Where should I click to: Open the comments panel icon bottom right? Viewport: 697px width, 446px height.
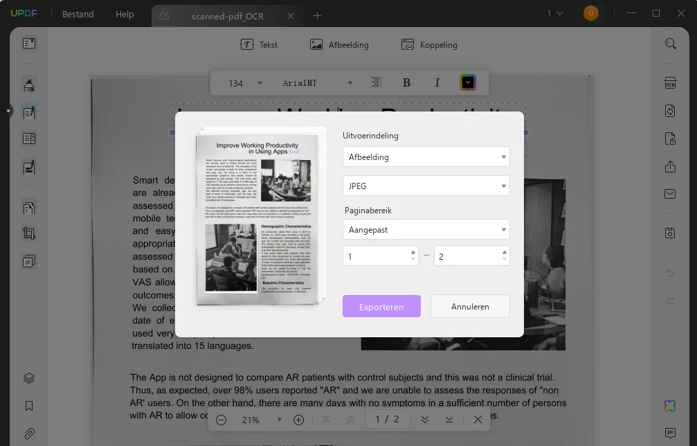[670, 433]
